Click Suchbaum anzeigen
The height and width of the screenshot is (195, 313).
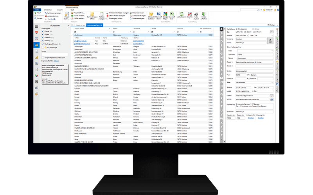(x=53, y=13)
